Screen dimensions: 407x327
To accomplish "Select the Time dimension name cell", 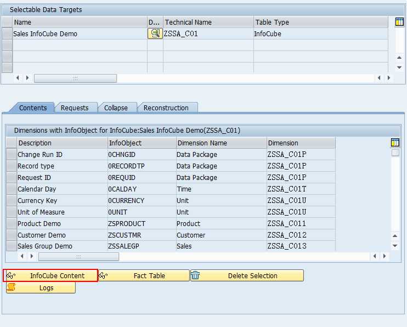I will coord(222,189).
